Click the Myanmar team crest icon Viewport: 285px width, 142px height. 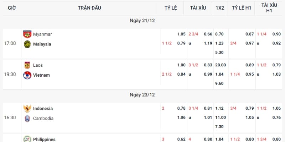[27, 34]
